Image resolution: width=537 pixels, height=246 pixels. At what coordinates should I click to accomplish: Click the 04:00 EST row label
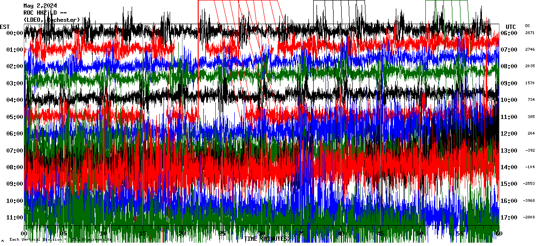15,100
